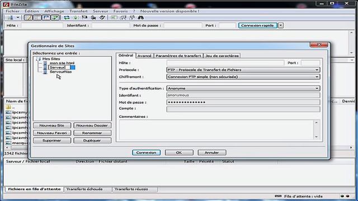Select the 'ServeurNas' site entry
Screen dimensions: 358x201
pos(60,72)
